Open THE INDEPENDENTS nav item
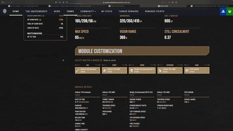The image size is (233, 131). 36,11
